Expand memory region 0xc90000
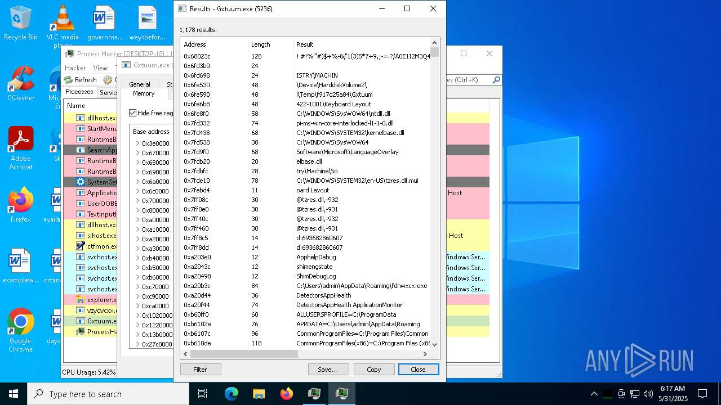This screenshot has height=405, width=721. [137, 296]
